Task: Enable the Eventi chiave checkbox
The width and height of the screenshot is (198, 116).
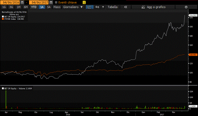Action: click(56, 2)
